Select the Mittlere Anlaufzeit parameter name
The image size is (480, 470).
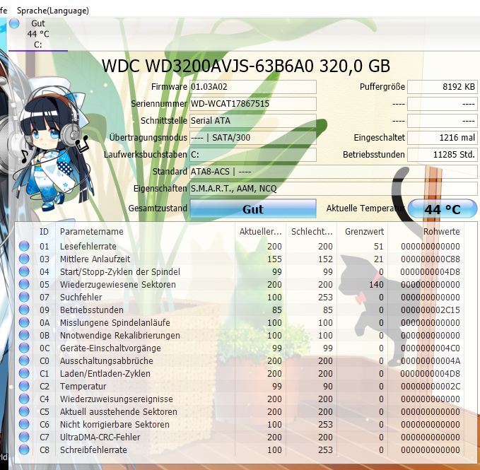[x=95, y=259]
